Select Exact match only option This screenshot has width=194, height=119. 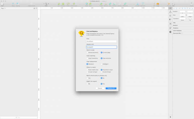pos(87,70)
